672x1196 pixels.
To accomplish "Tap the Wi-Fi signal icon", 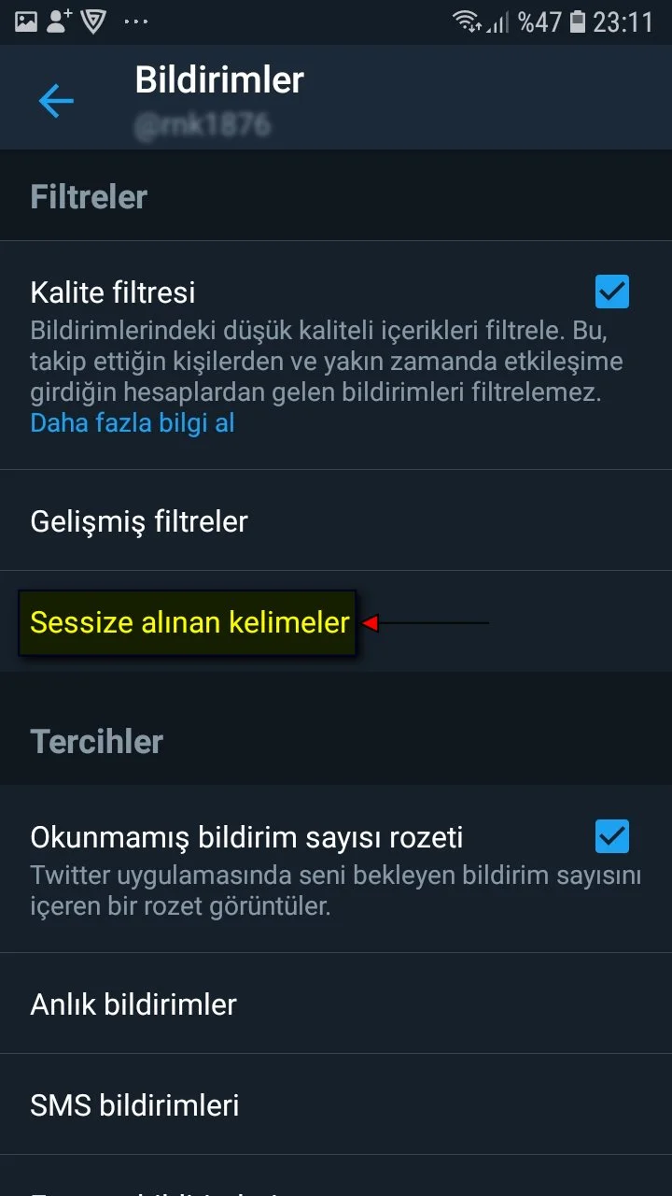I will click(467, 21).
